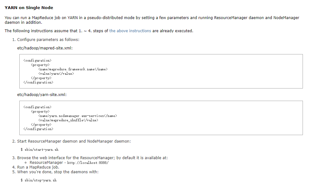The height and width of the screenshot is (187, 311).
Task: Click the sbin/start-yarn.sh command
Action: [x=39, y=149]
